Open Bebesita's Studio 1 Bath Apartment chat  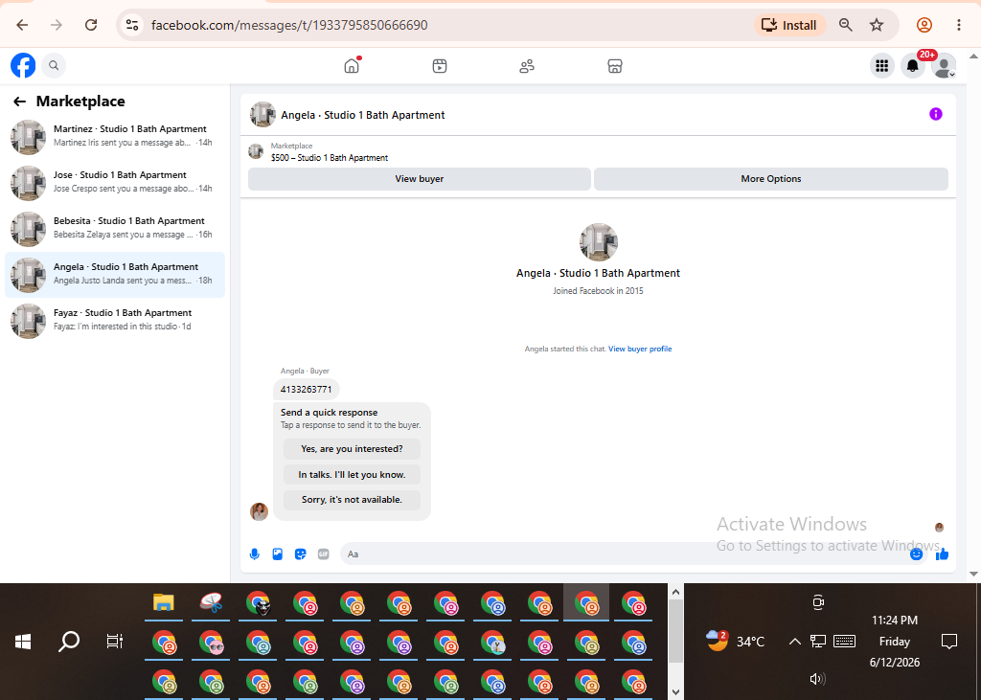115,228
